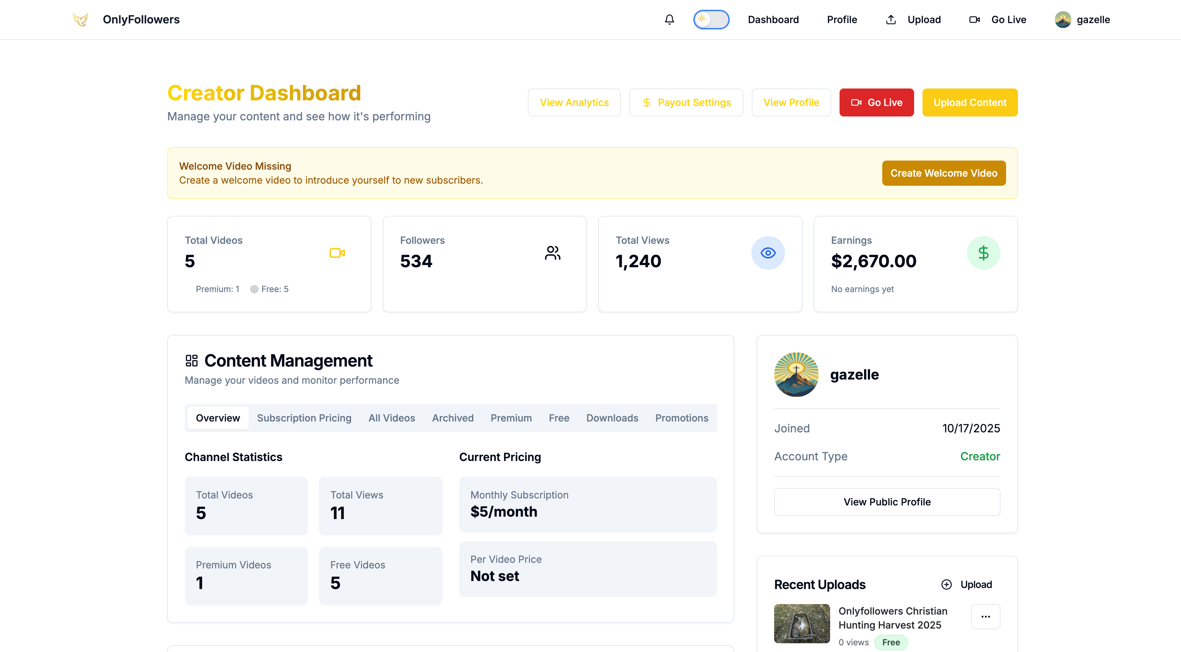Click the eye icon on Total Views card
Image resolution: width=1181 pixels, height=652 pixels.
768,253
